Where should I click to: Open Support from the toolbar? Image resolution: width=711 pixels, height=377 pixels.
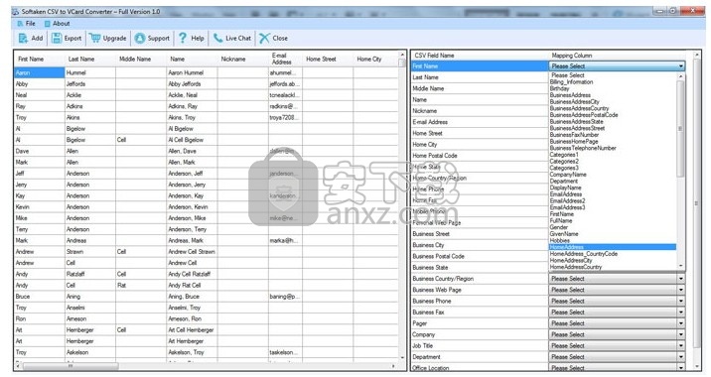point(152,39)
